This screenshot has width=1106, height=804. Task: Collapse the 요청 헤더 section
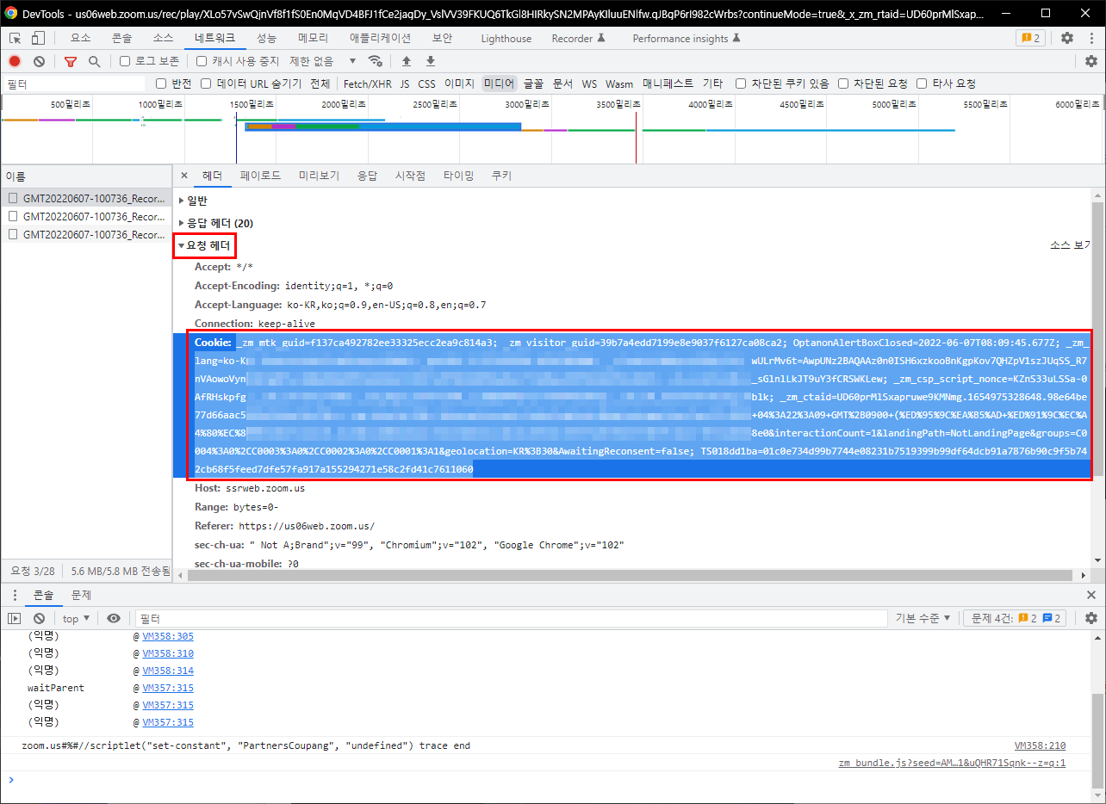pyautogui.click(x=204, y=245)
